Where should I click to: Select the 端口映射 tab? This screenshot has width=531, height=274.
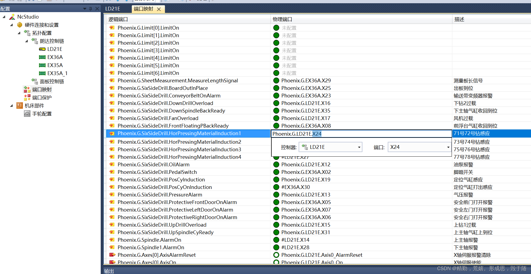(x=144, y=9)
